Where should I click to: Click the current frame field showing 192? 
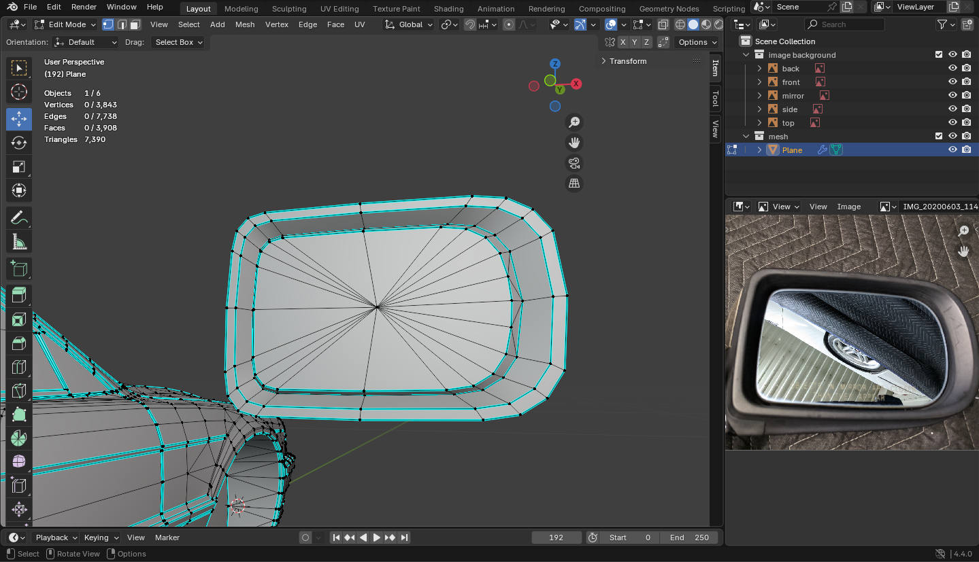click(x=556, y=538)
